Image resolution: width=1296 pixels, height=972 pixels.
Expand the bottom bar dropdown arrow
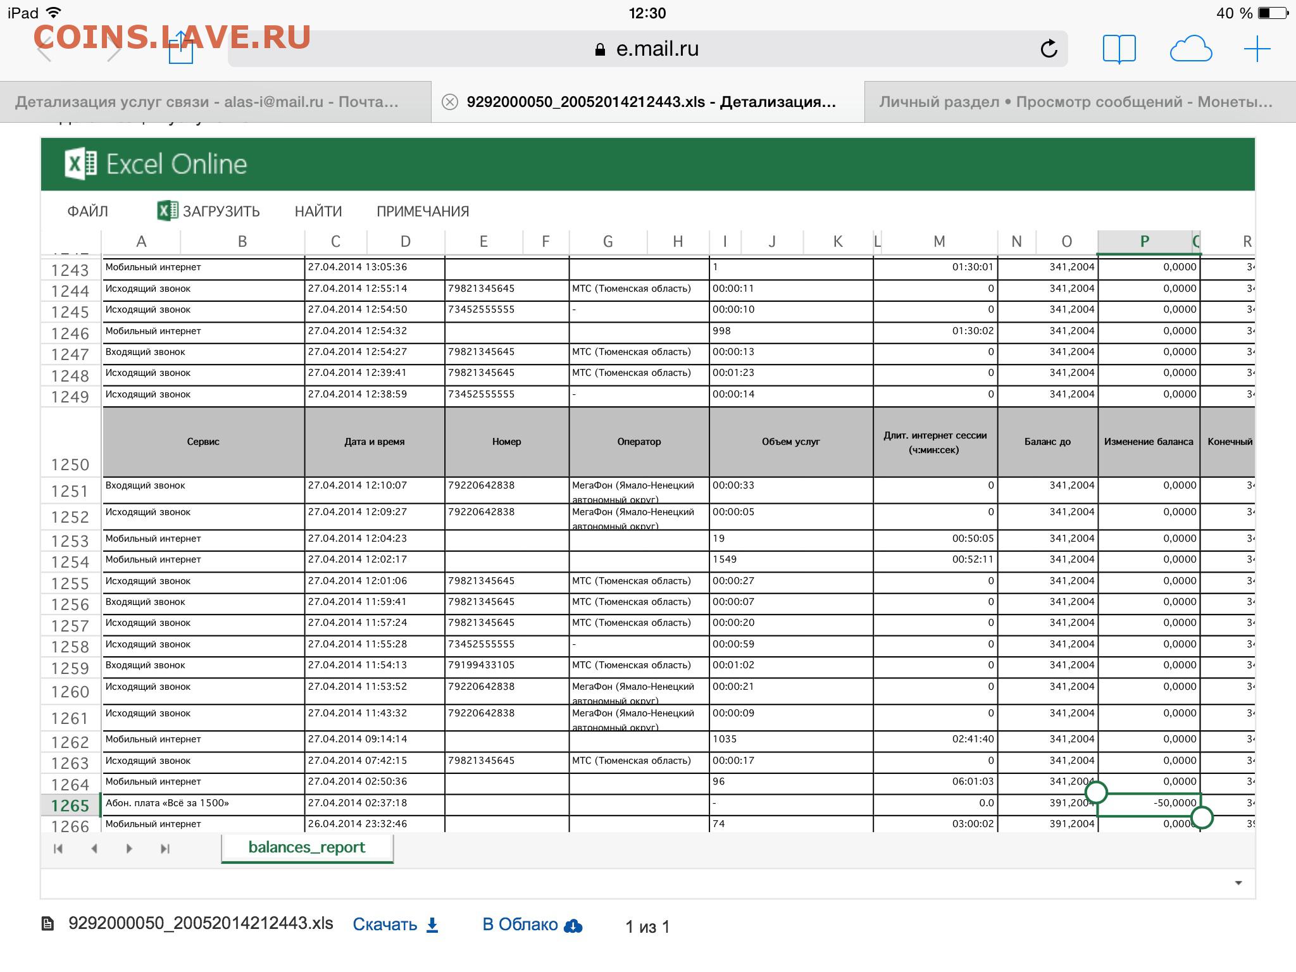pyautogui.click(x=1238, y=883)
